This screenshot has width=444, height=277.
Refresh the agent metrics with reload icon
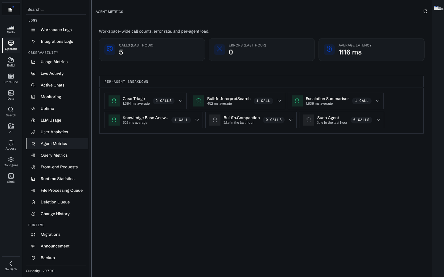pos(425,11)
